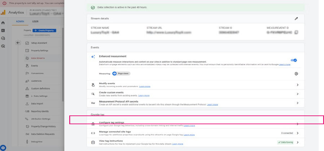Click the Manage connected site tags icon
Screen dimensions: 324x151
point(93,133)
